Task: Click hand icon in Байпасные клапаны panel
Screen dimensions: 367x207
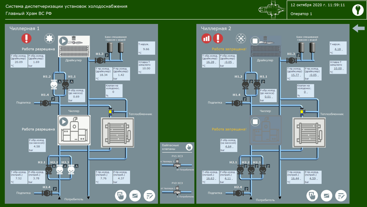Action: tap(188, 147)
